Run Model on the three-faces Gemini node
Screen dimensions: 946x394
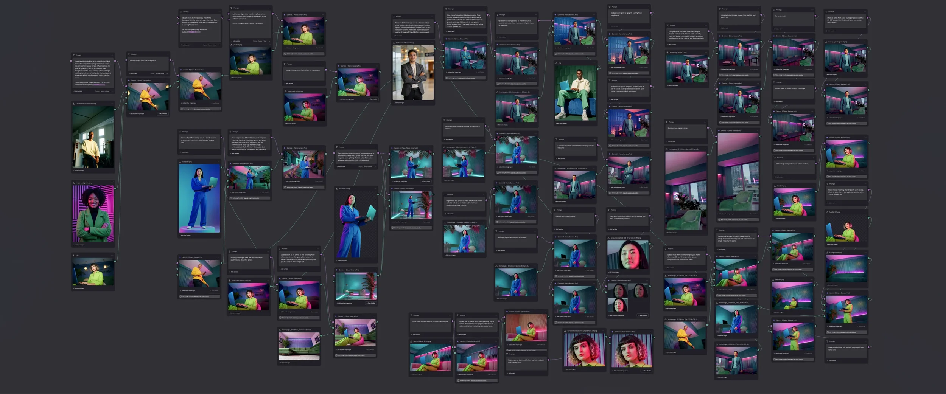pos(643,315)
